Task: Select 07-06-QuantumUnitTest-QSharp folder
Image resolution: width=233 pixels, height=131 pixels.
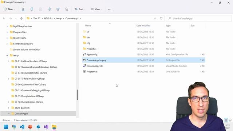Action: click(30, 84)
